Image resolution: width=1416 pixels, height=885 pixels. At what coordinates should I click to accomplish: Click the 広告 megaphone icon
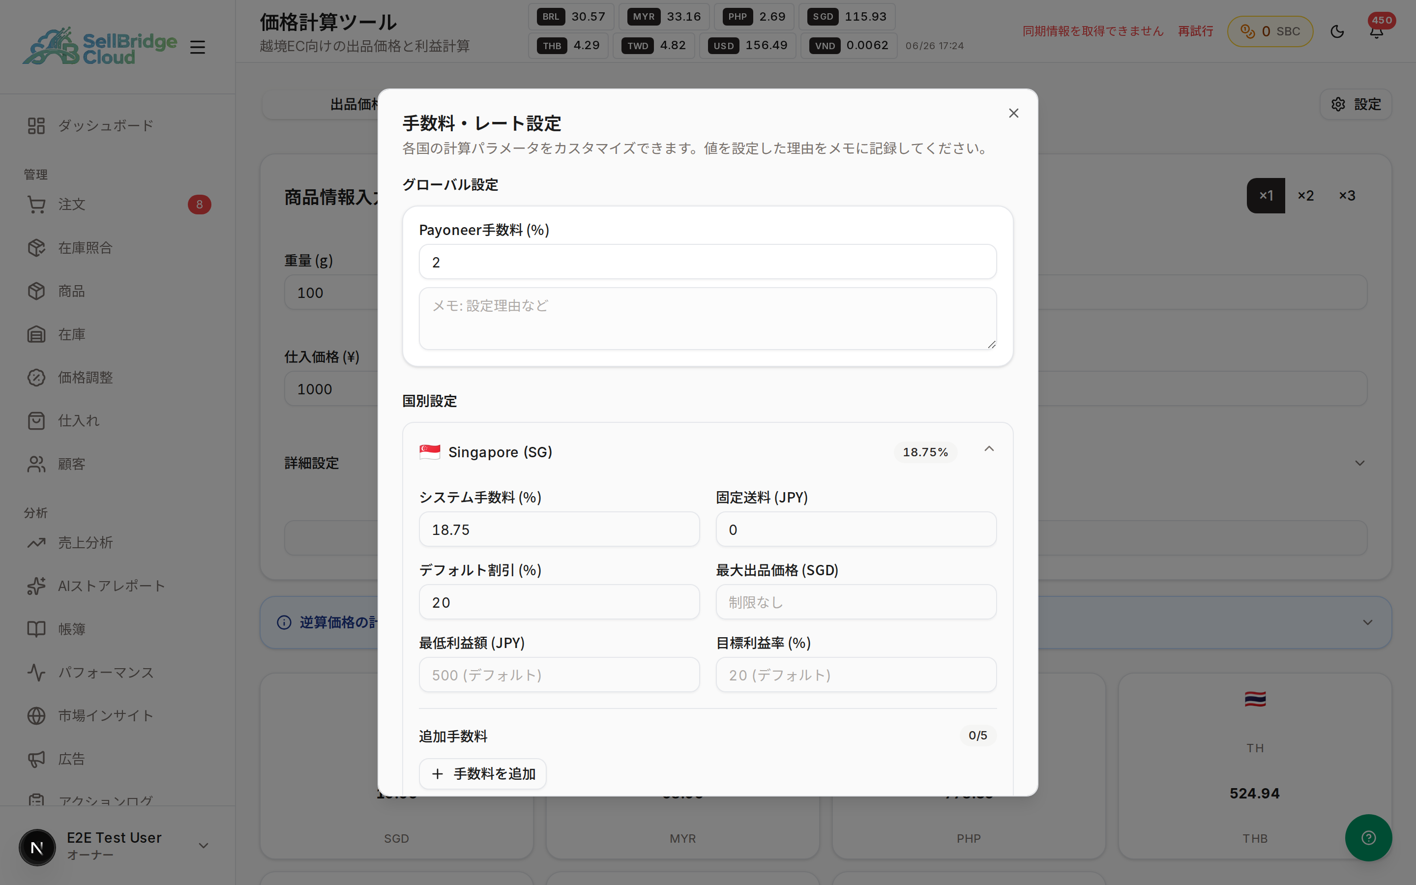[x=36, y=759]
